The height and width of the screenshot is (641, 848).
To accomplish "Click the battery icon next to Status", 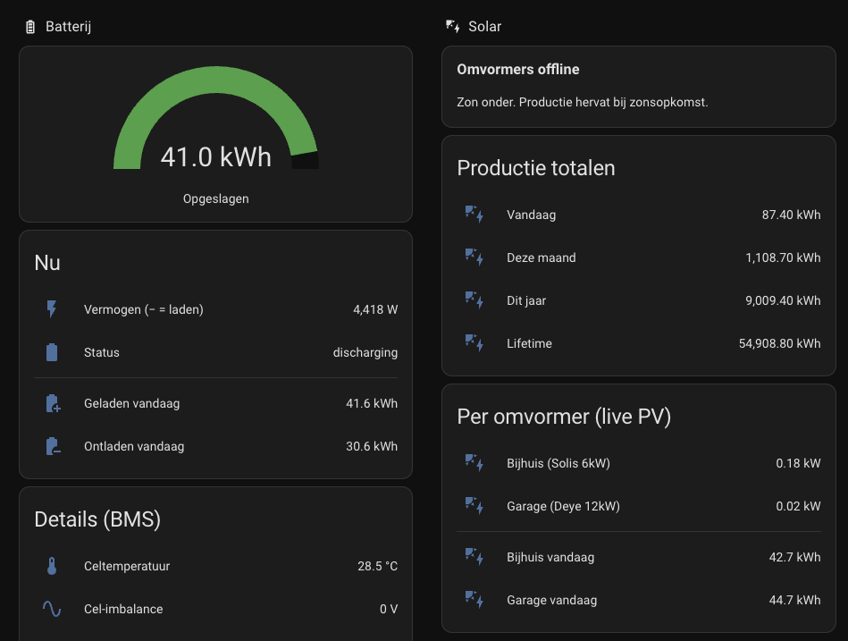I will [x=52, y=352].
